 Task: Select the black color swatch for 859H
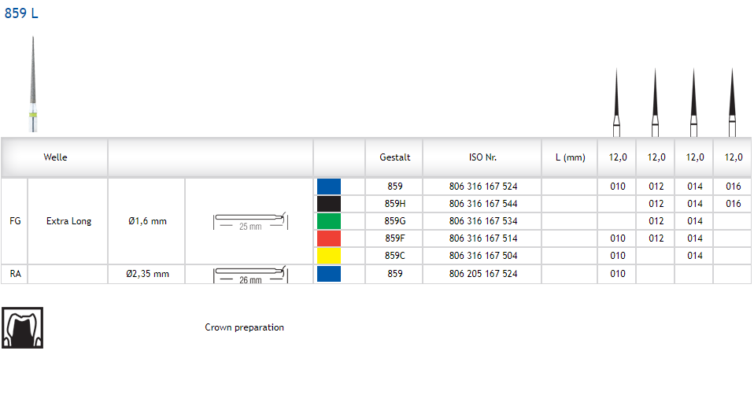[329, 204]
